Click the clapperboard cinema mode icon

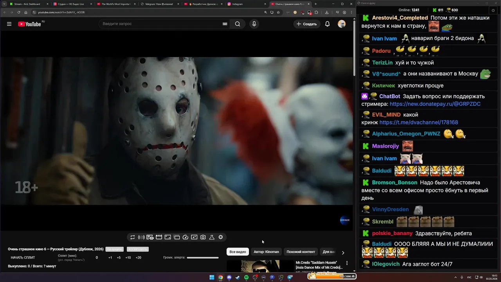coord(159,237)
